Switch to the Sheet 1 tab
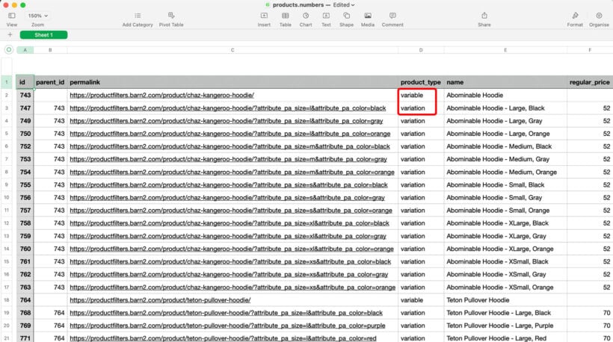 (x=43, y=35)
